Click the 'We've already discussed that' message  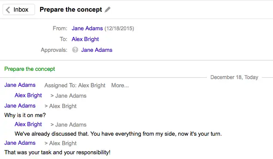118,134
